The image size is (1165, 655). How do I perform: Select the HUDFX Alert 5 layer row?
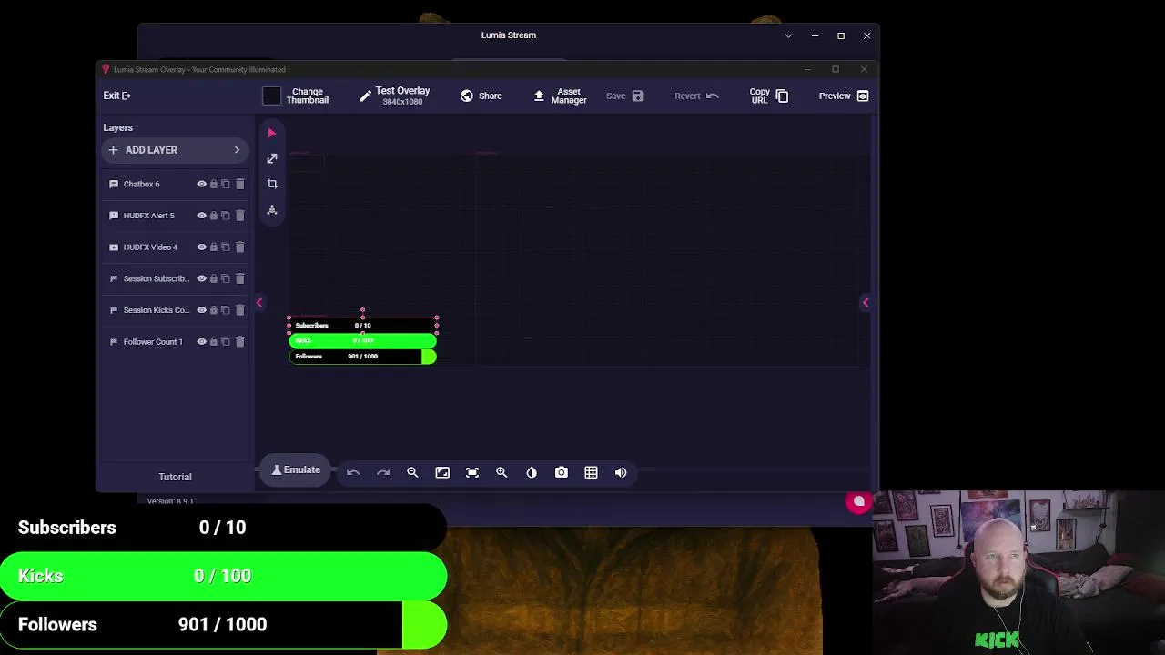tap(175, 216)
